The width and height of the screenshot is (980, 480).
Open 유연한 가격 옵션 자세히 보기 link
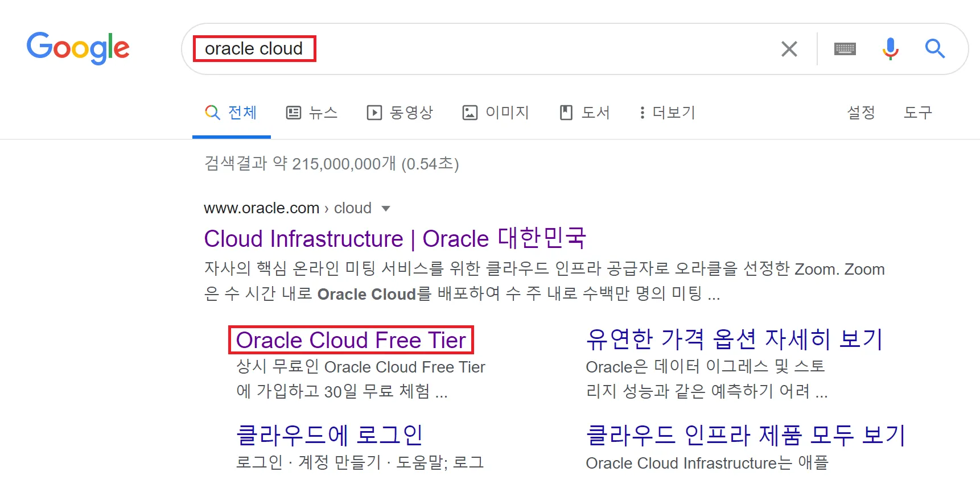(734, 340)
